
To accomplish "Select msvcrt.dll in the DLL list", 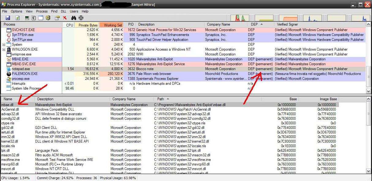I will (x=170, y=169).
